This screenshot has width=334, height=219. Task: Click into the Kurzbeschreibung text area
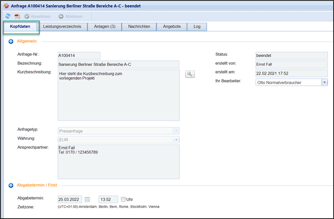(x=119, y=95)
